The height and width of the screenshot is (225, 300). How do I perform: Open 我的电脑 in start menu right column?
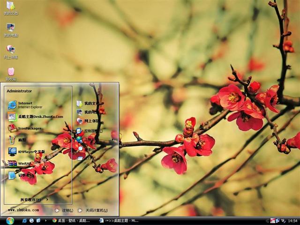(x=88, y=112)
